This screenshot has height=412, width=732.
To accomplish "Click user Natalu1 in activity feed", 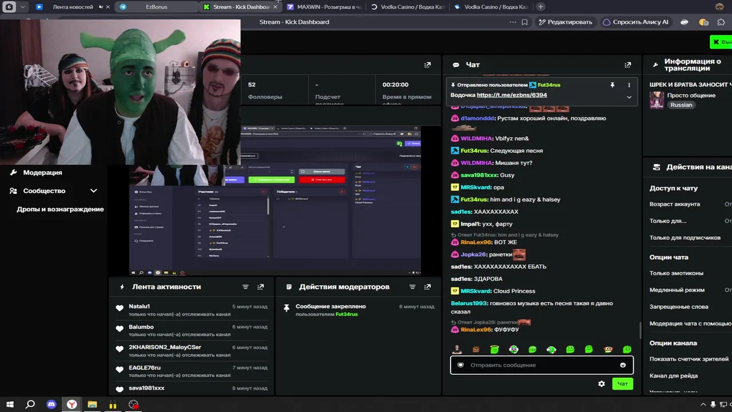I will coord(139,307).
